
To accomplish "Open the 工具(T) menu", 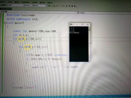I will [x=10, y=2].
